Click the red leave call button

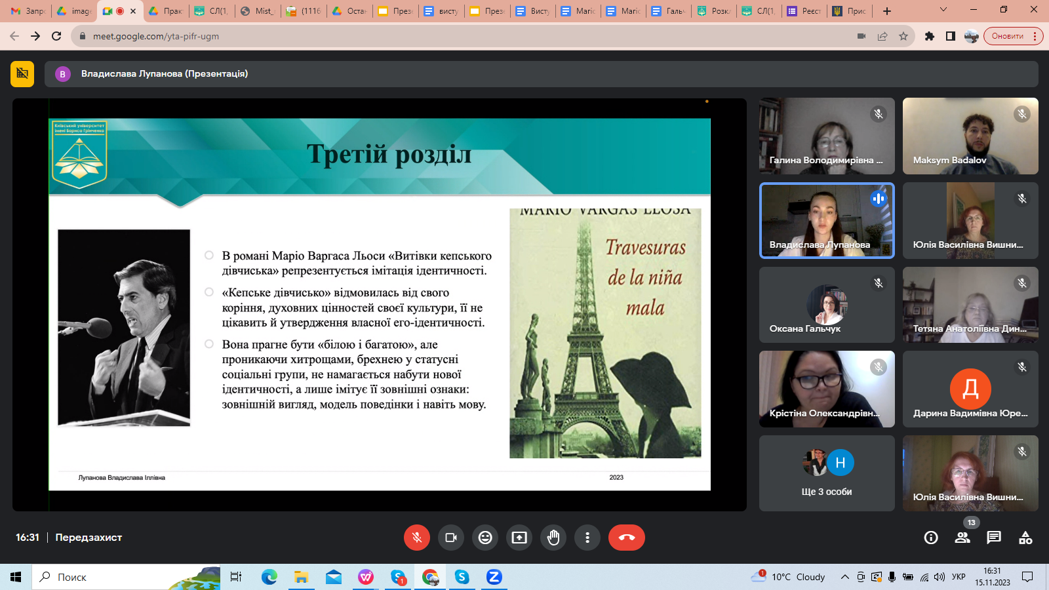[x=626, y=538]
